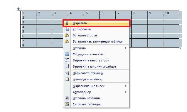
Task: Click the table move handle icon
Action: [19, 9]
